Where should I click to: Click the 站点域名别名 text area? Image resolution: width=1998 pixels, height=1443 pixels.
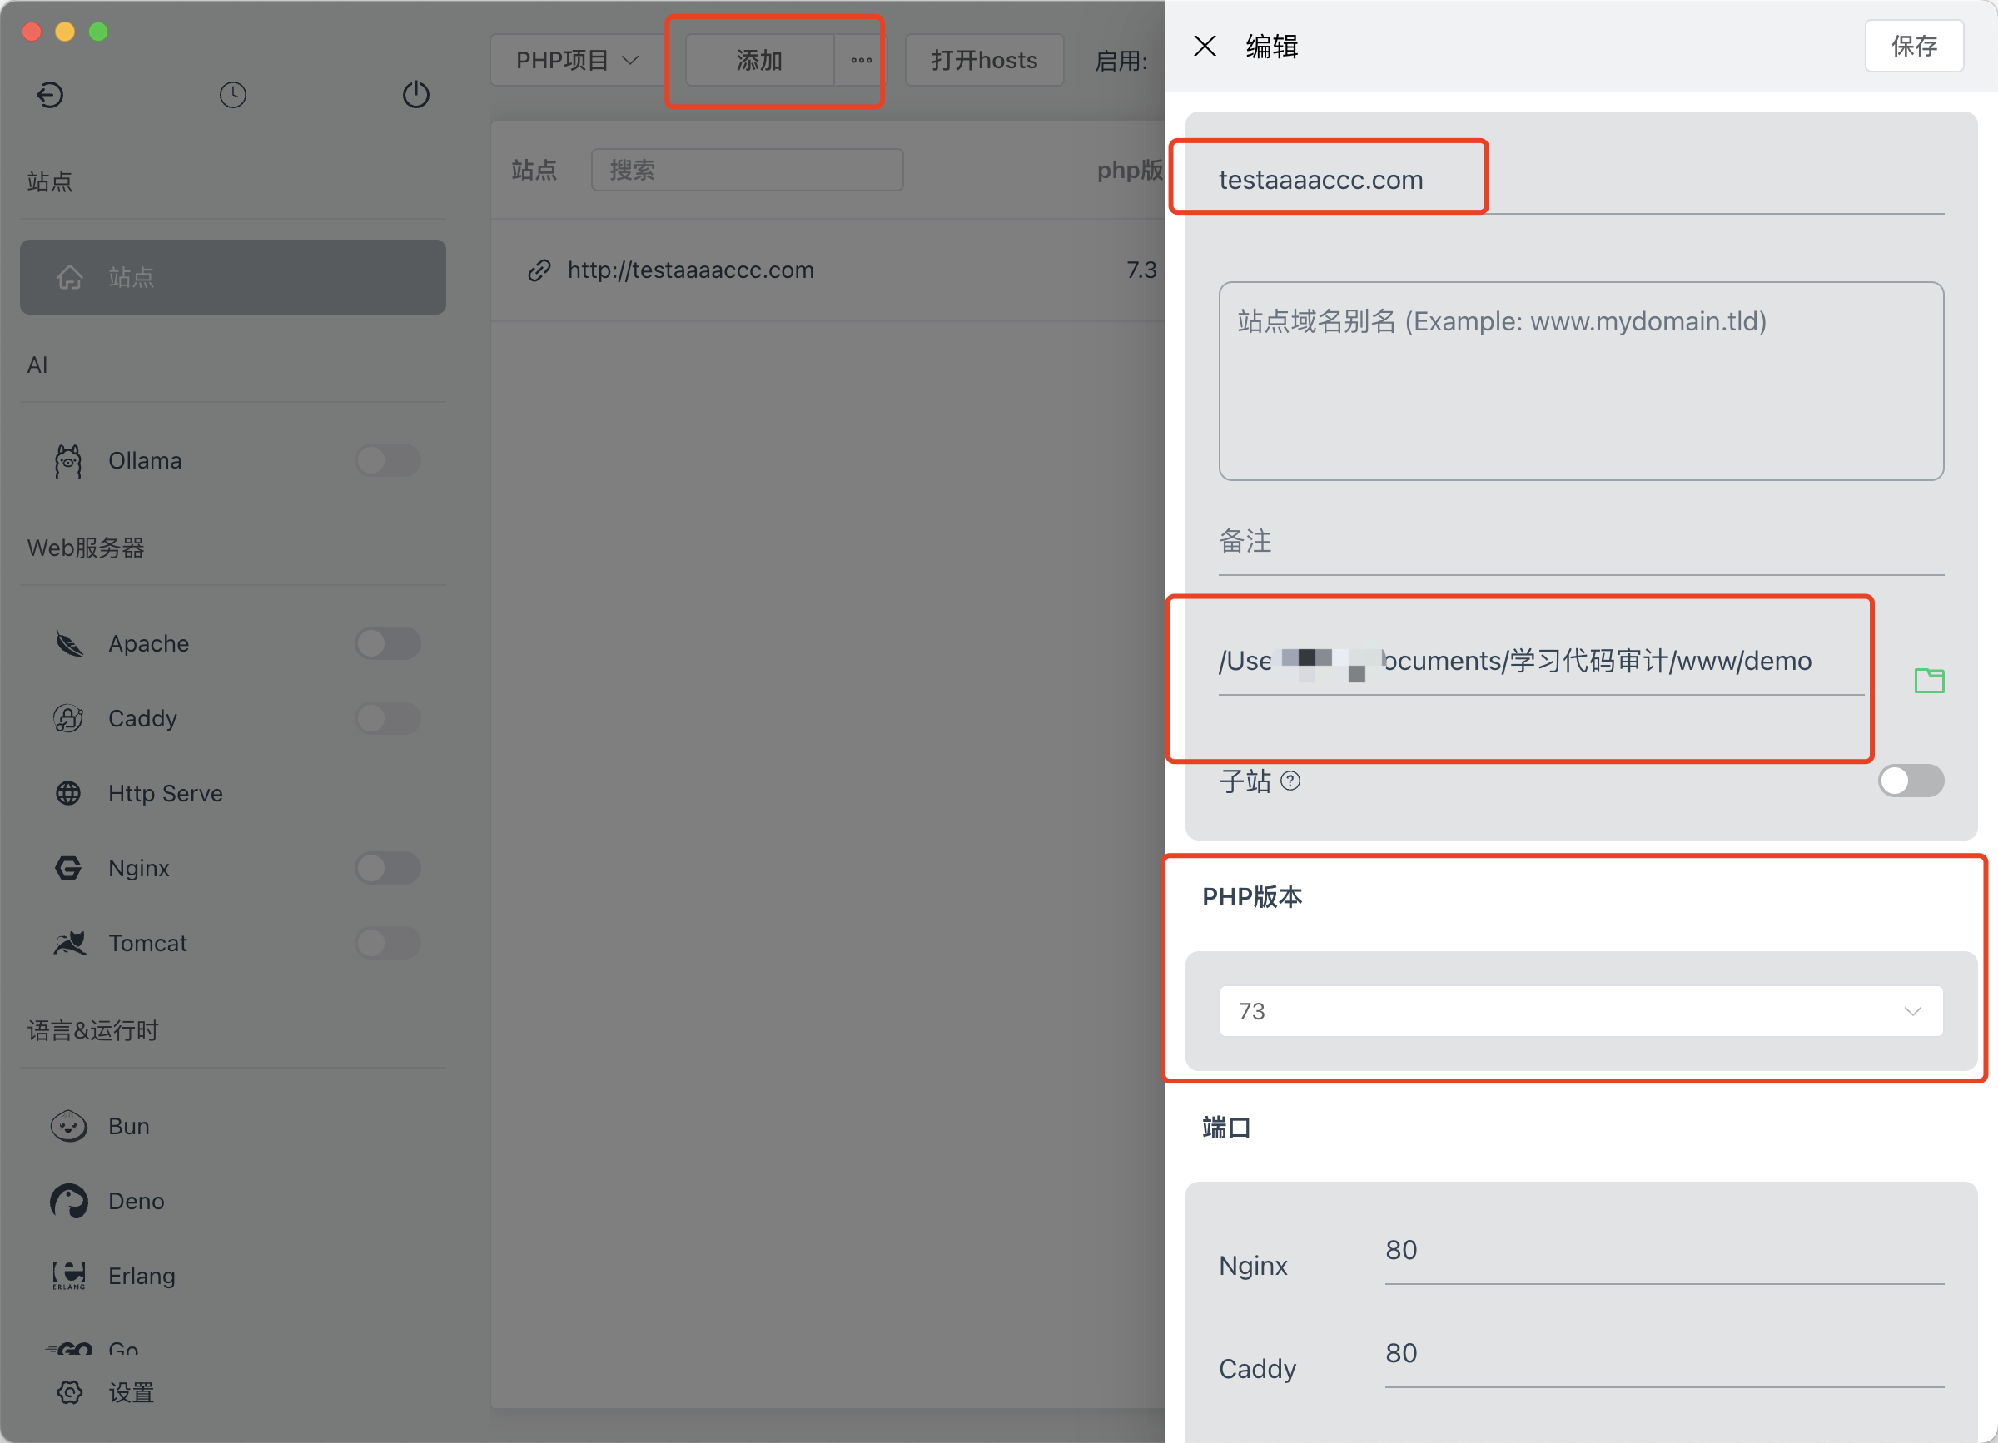[x=1580, y=381]
